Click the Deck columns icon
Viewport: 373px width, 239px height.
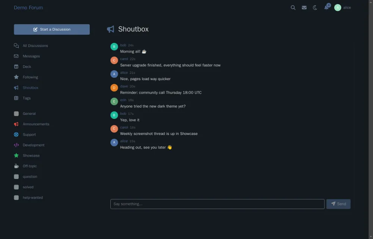(16, 67)
